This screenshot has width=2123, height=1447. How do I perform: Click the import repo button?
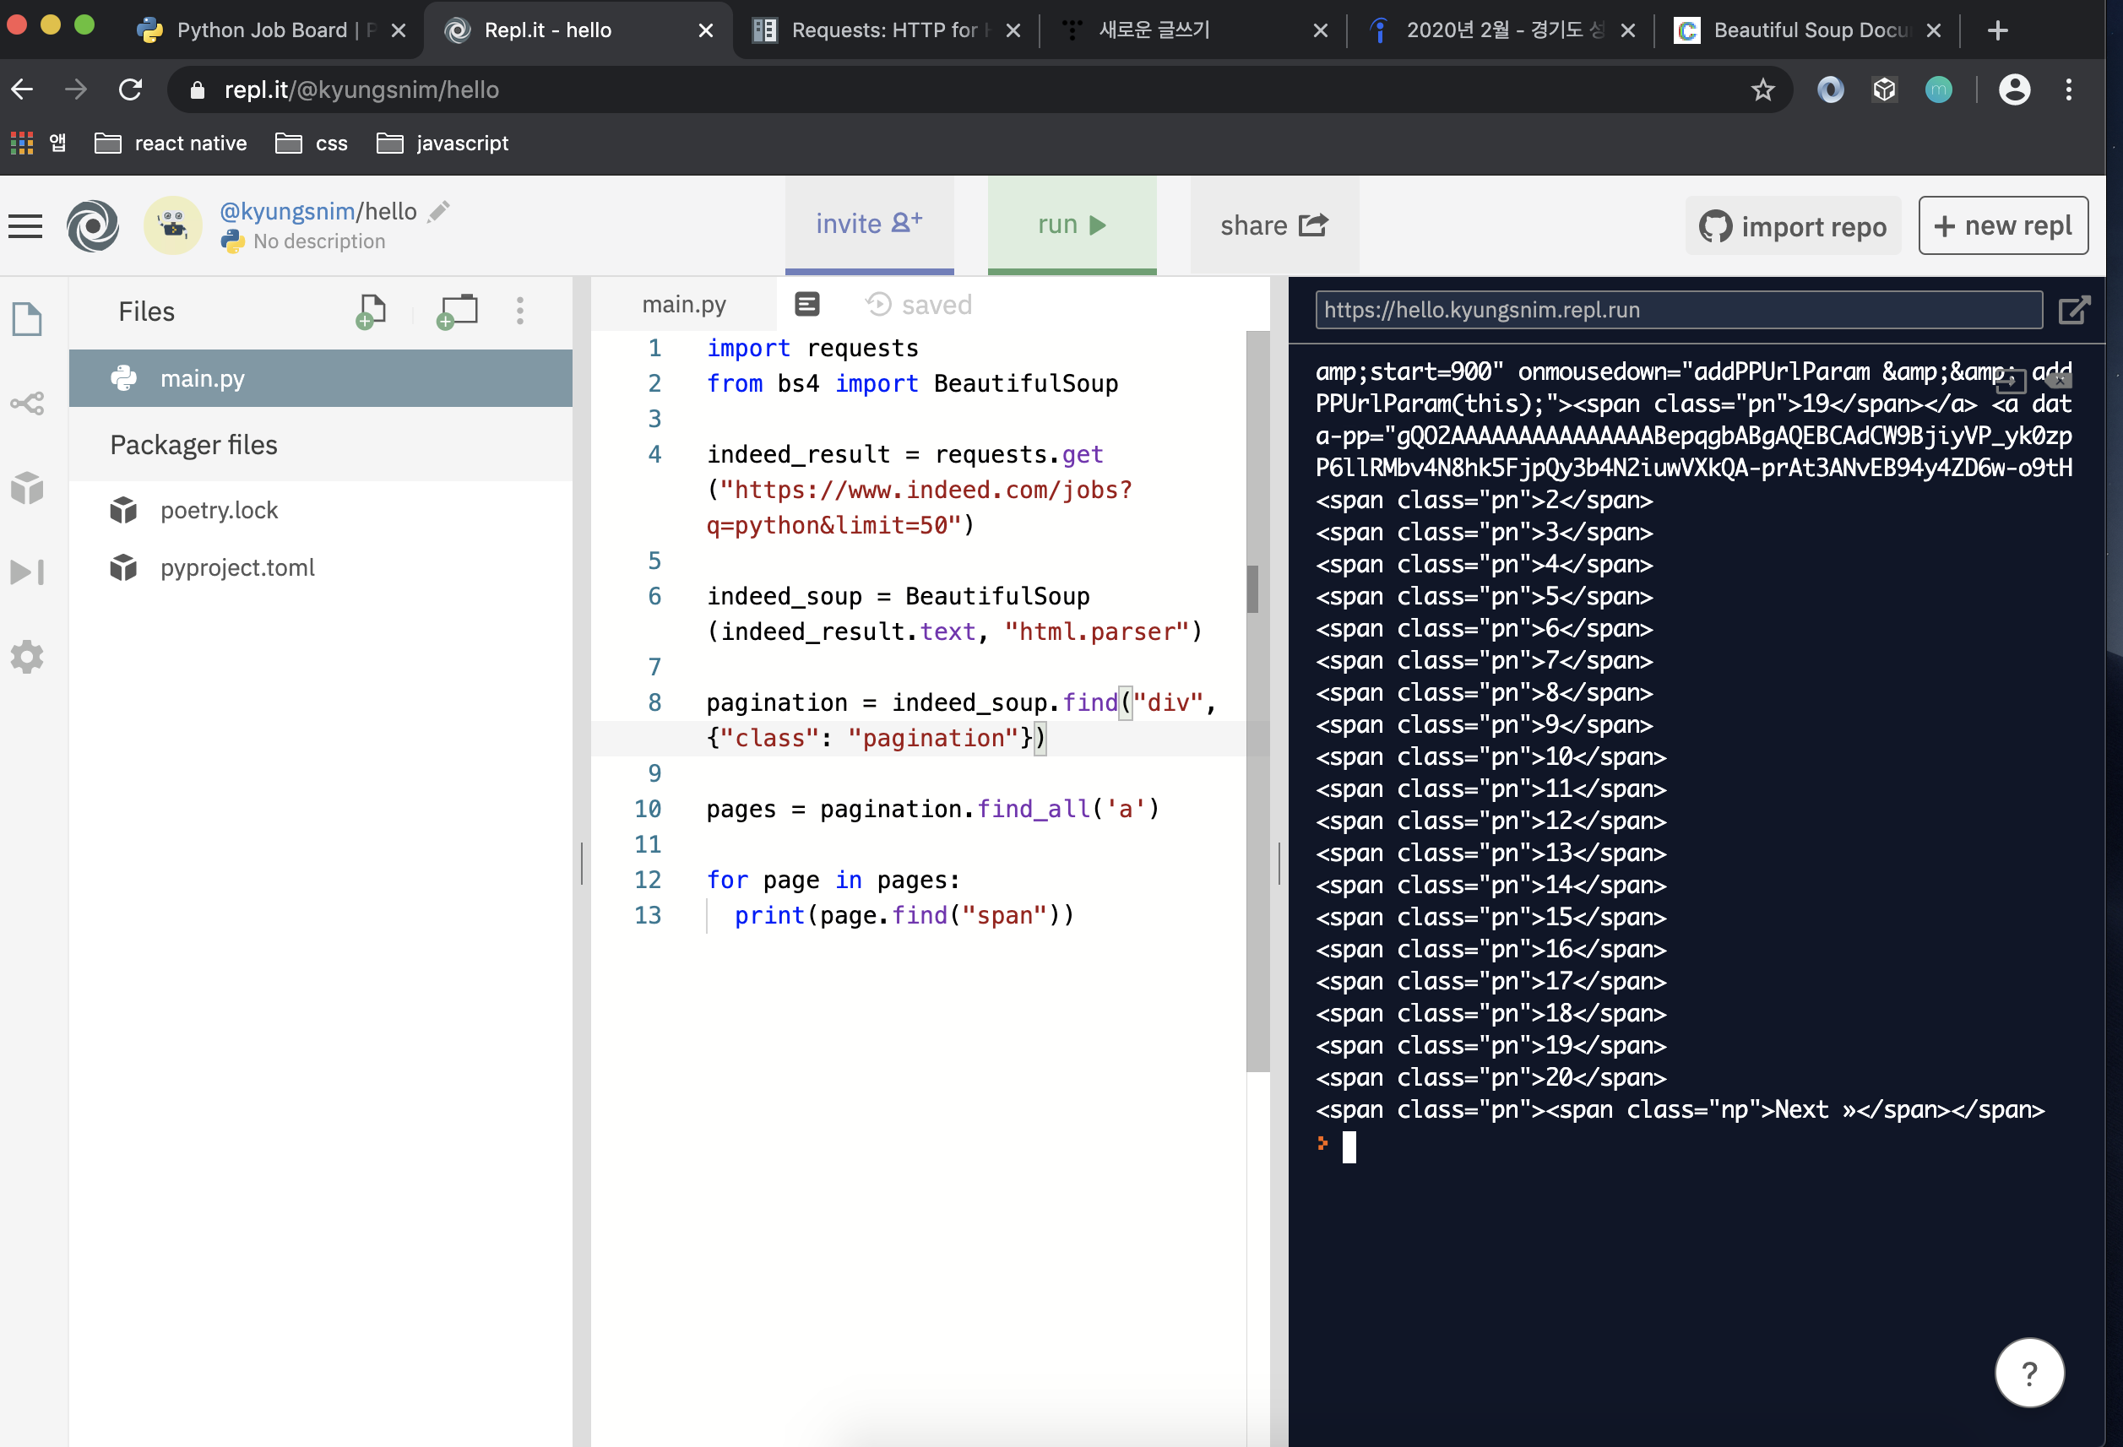coord(1792,225)
